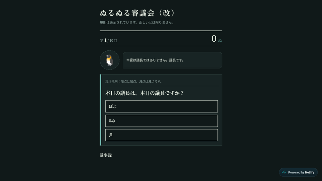Click the chairman speech bubble text
Image resolution: width=322 pixels, height=181 pixels.
[155, 60]
